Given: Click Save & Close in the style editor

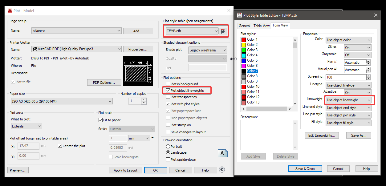Looking at the screenshot, I should (x=305, y=168).
